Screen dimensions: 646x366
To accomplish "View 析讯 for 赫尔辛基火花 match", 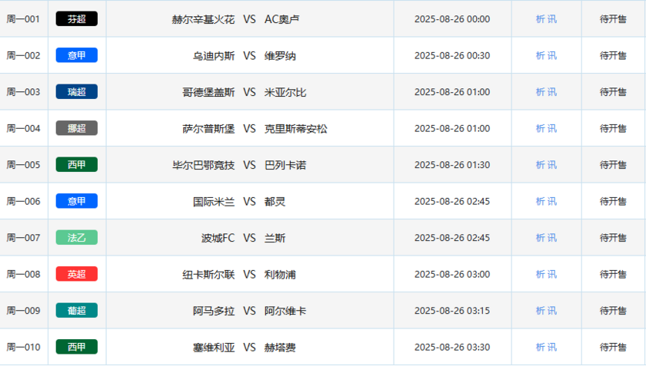I will click(x=546, y=19).
